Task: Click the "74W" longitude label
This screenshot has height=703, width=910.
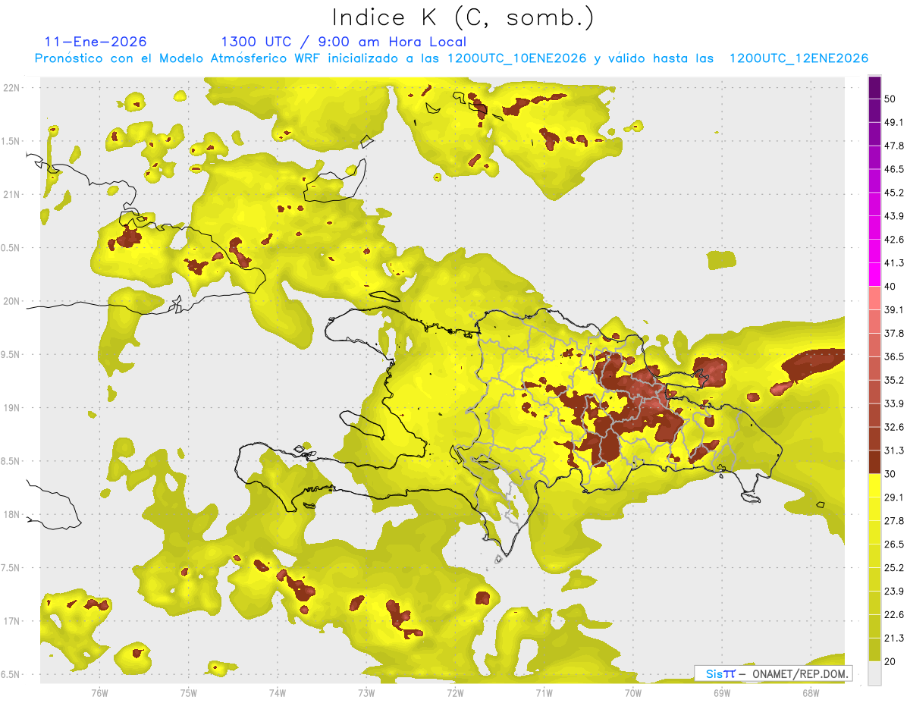Action: [x=277, y=692]
